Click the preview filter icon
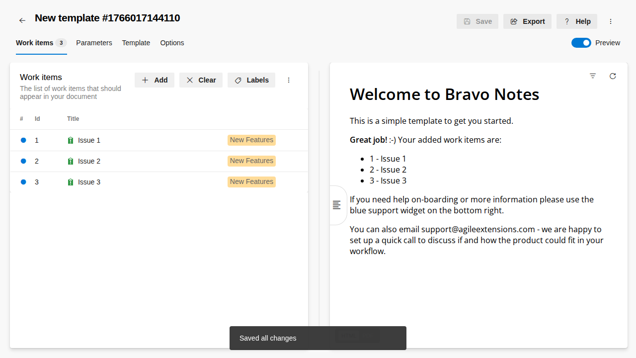 pos(593,76)
